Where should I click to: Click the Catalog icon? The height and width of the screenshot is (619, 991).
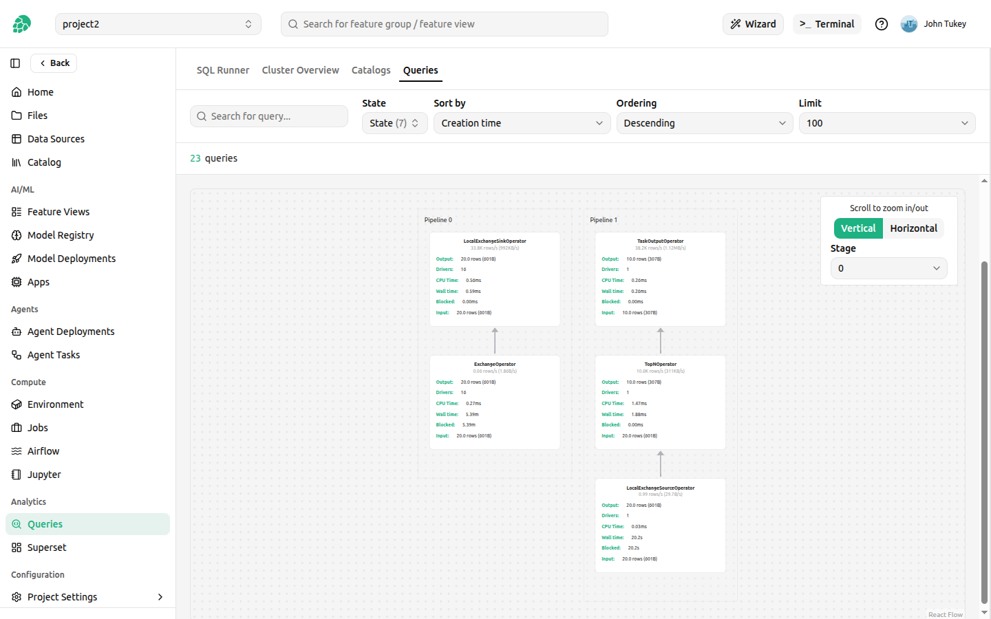(x=17, y=162)
